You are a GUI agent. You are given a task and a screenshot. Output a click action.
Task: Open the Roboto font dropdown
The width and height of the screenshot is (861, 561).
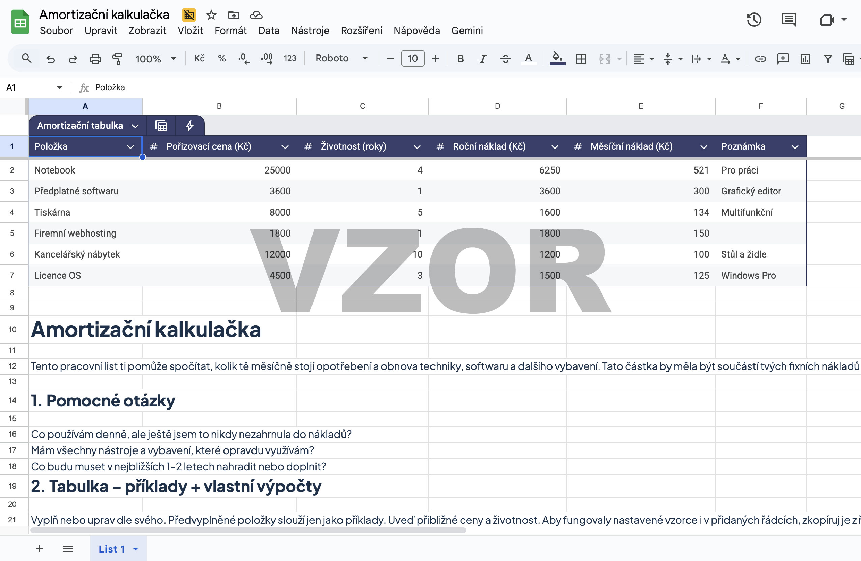click(x=341, y=58)
